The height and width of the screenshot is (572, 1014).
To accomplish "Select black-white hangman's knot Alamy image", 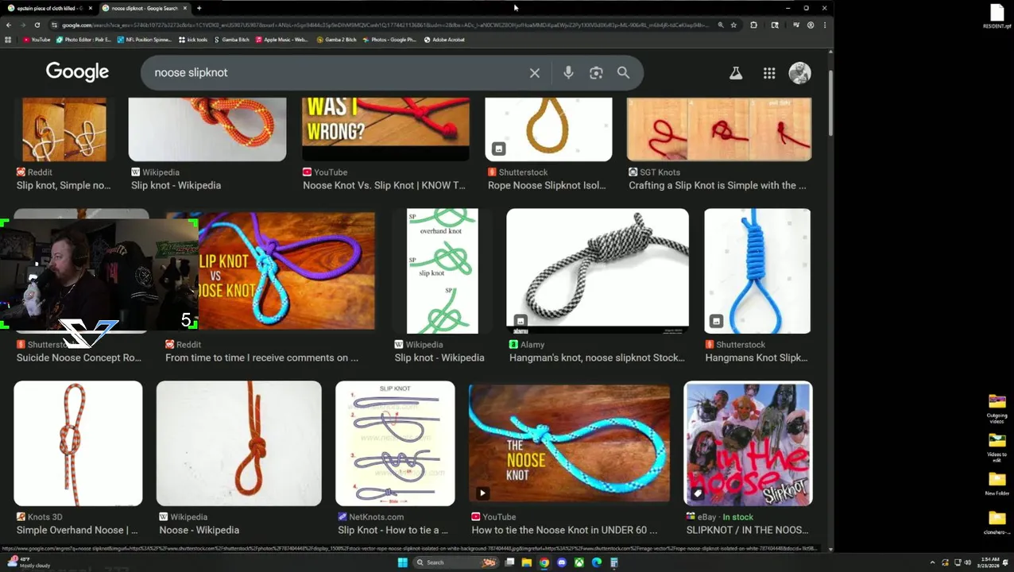I will click(598, 271).
